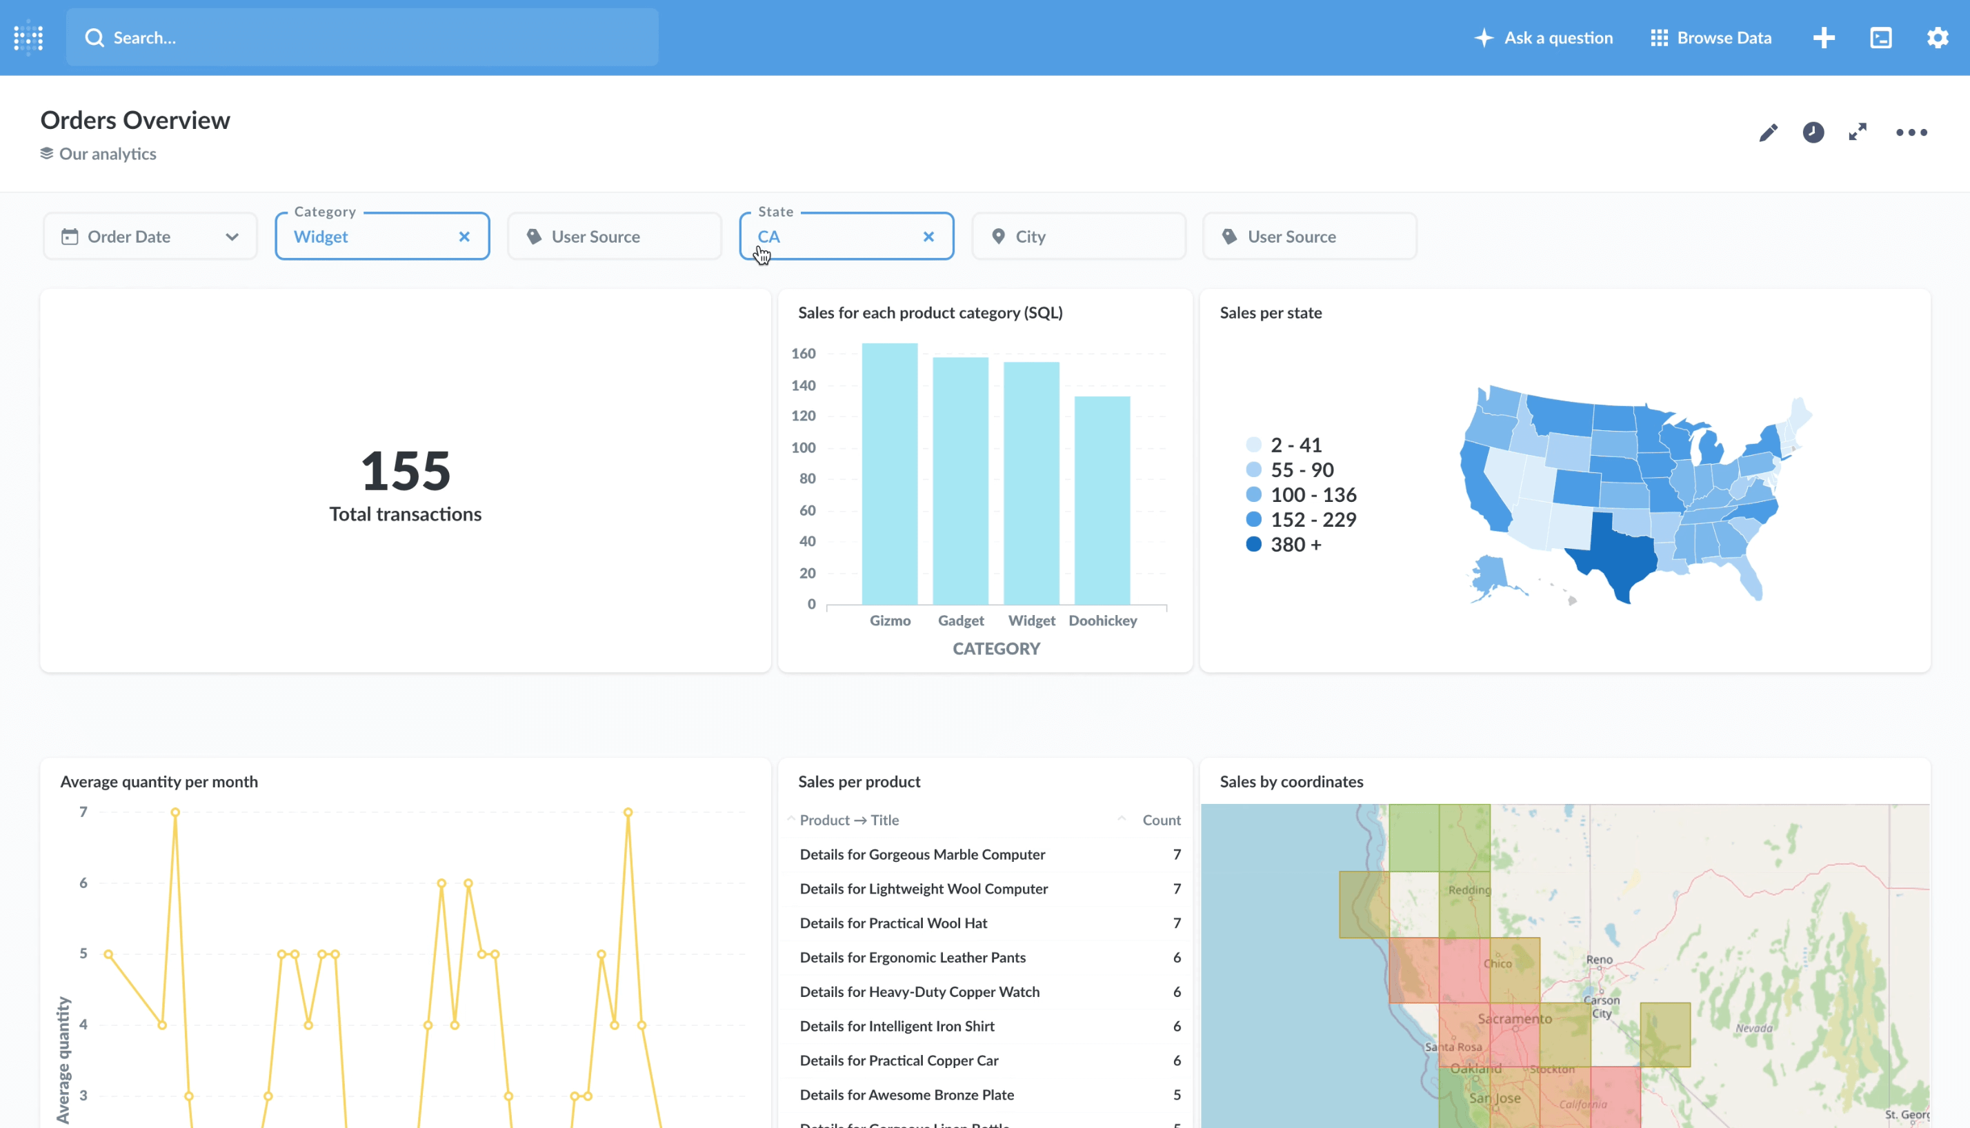Open the revision history clock icon
1970x1128 pixels.
(1813, 132)
